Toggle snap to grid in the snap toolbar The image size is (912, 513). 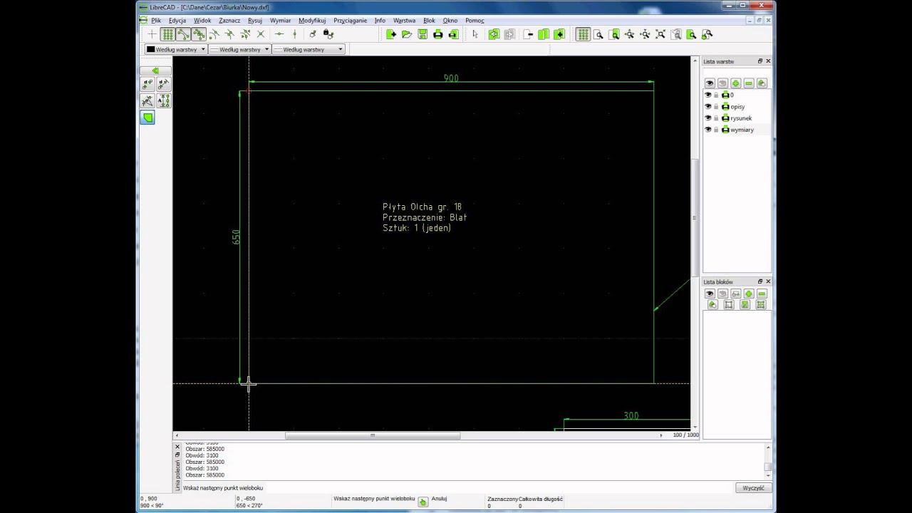click(x=167, y=34)
